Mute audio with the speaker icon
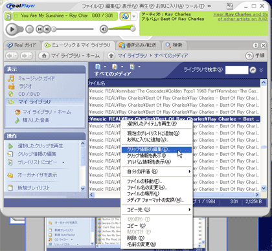 pos(104,29)
